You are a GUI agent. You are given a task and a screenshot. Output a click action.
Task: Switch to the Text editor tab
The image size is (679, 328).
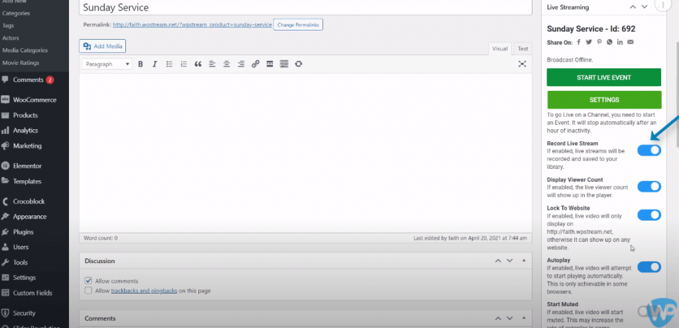point(523,48)
